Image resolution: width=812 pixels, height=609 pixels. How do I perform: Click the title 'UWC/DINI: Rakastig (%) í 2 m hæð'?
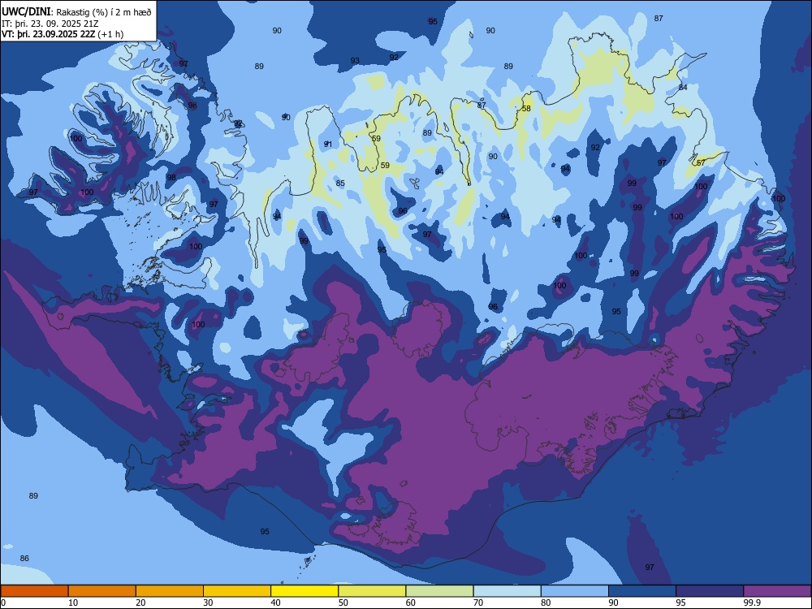(76, 11)
